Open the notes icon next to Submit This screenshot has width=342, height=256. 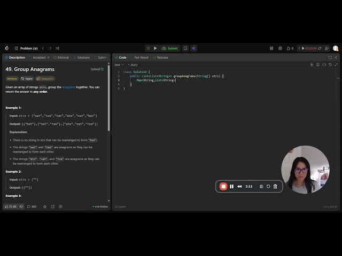pos(185,49)
